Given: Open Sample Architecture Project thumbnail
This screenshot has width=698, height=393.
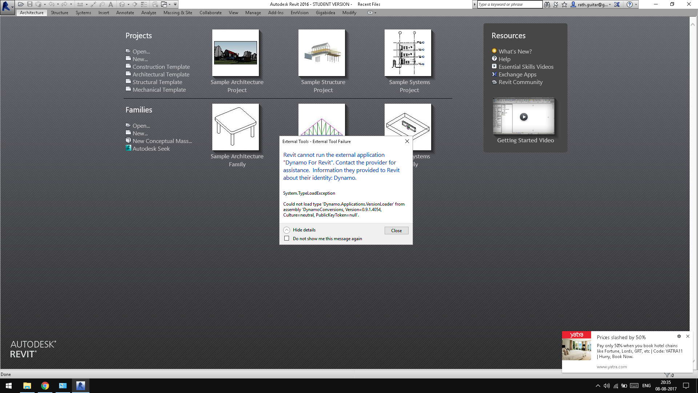Looking at the screenshot, I should pos(236,53).
